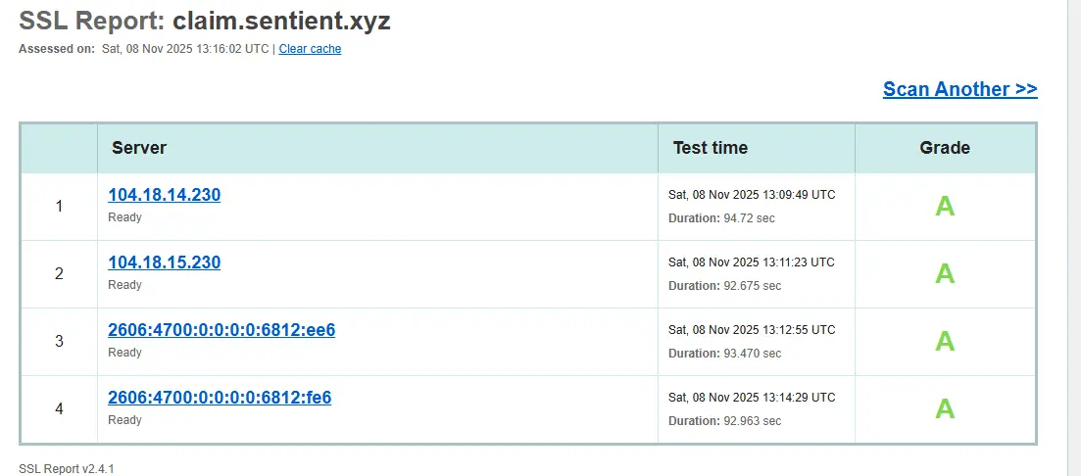Screen dimensions: 1081x476
Task: Click the Duration 94.72 sec text
Action: (x=721, y=218)
